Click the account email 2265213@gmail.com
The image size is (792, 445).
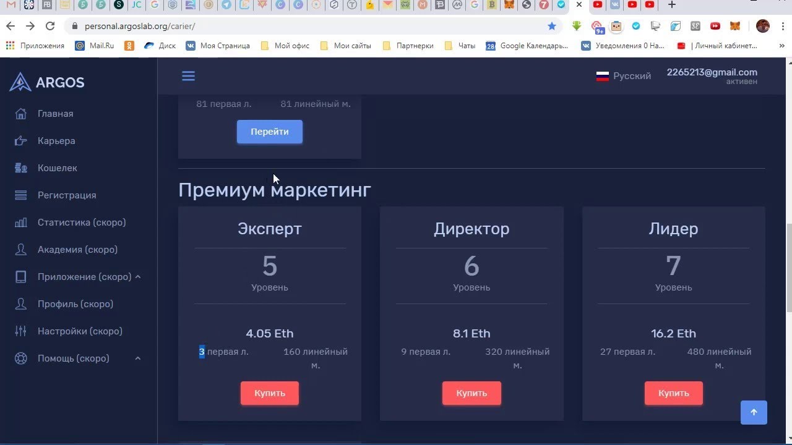712,72
